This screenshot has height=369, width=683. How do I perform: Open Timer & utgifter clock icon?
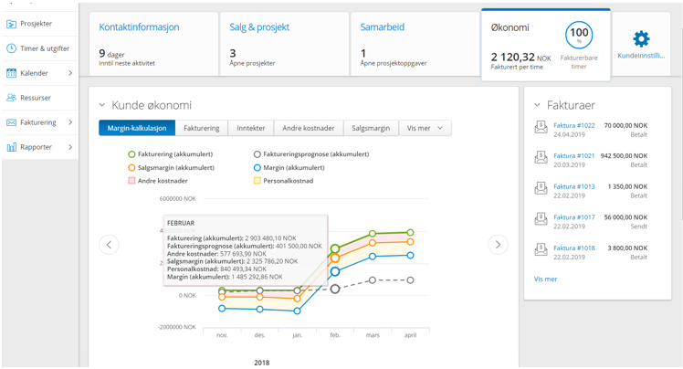tap(12, 48)
